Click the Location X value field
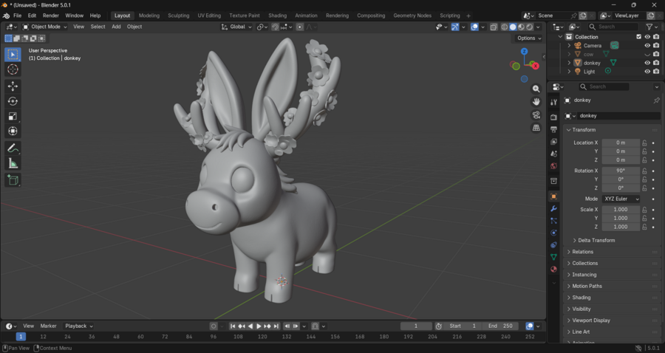The image size is (665, 353). [x=620, y=143]
